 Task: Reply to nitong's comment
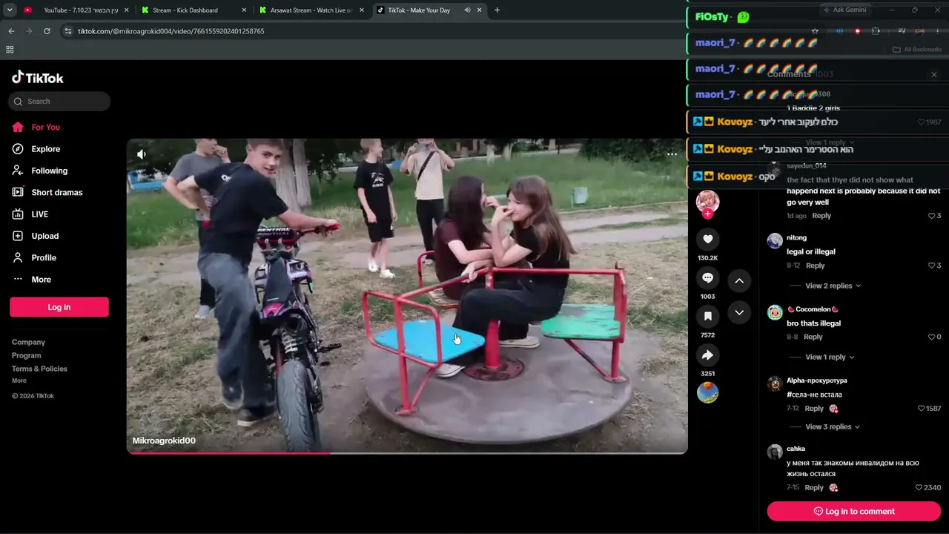815,266
